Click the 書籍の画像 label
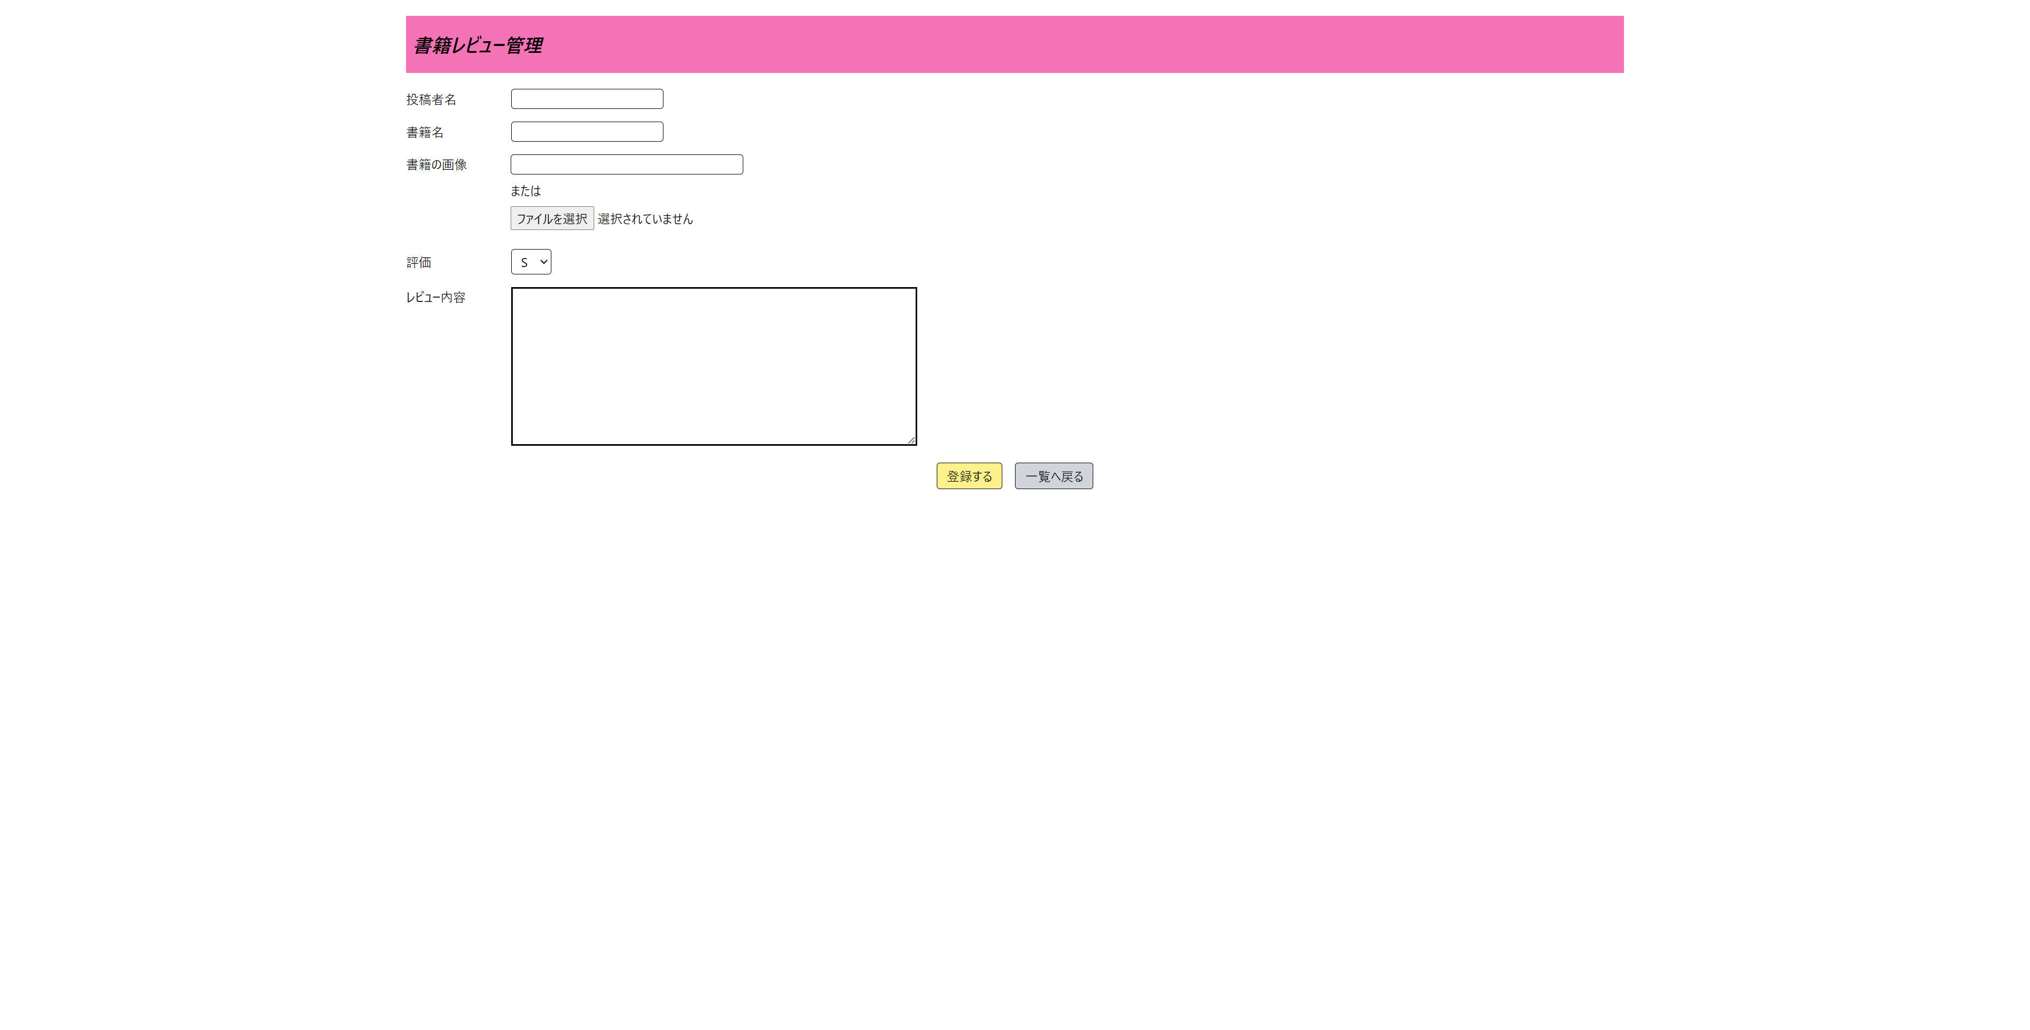 (437, 165)
